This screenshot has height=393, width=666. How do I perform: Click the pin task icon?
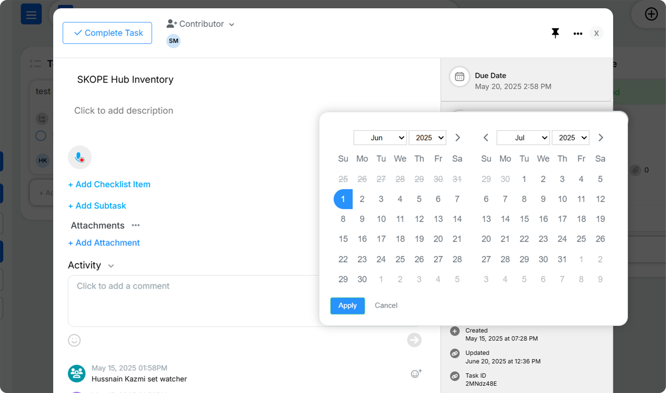(555, 33)
